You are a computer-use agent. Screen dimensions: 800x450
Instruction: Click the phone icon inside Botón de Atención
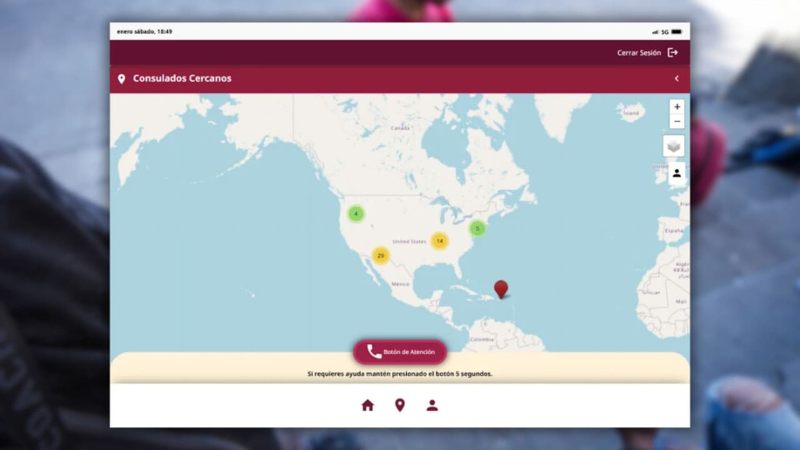[x=374, y=351]
